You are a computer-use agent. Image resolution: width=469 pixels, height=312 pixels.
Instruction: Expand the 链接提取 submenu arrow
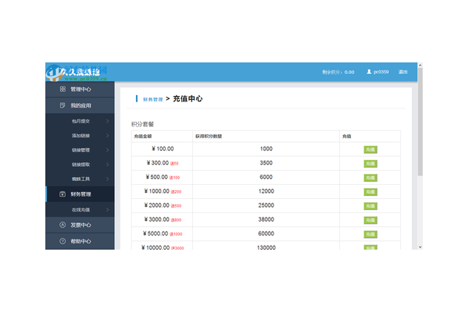[x=107, y=165]
